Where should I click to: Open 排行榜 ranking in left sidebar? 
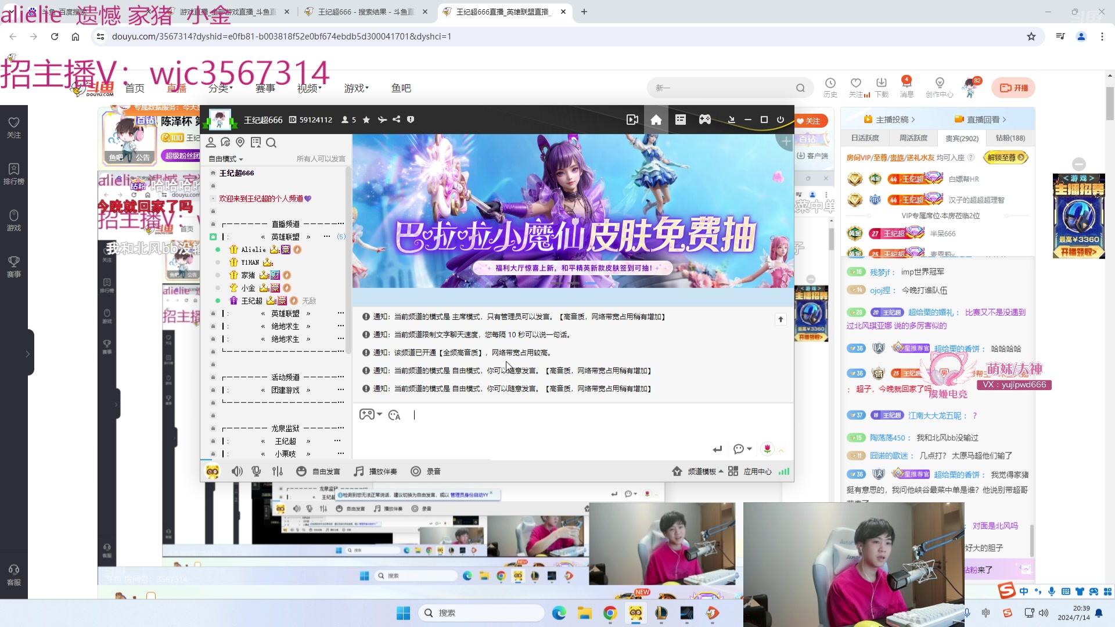(14, 174)
